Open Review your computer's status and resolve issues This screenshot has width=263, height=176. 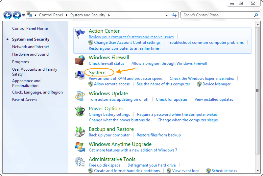131,37
